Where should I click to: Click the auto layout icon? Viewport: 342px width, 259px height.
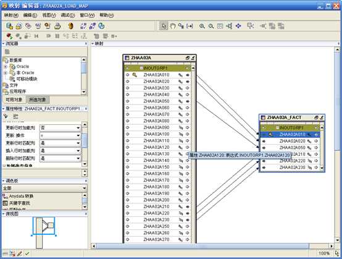(229, 26)
